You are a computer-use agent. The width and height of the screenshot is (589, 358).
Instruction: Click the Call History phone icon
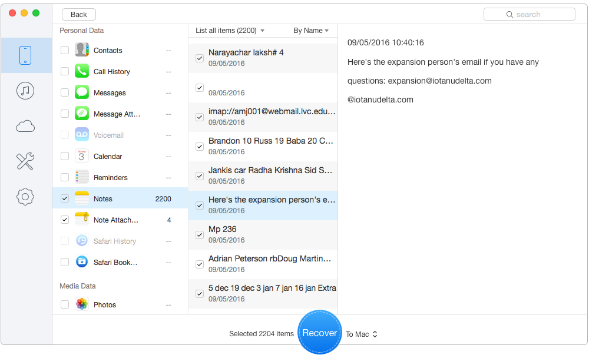[81, 71]
